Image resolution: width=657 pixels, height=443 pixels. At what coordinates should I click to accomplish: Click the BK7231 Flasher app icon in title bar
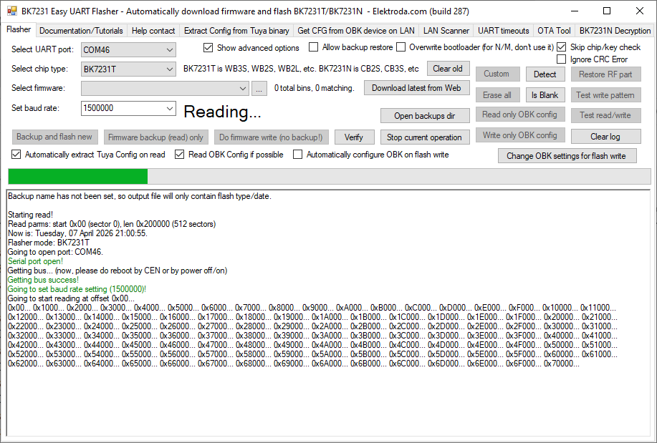coord(11,11)
